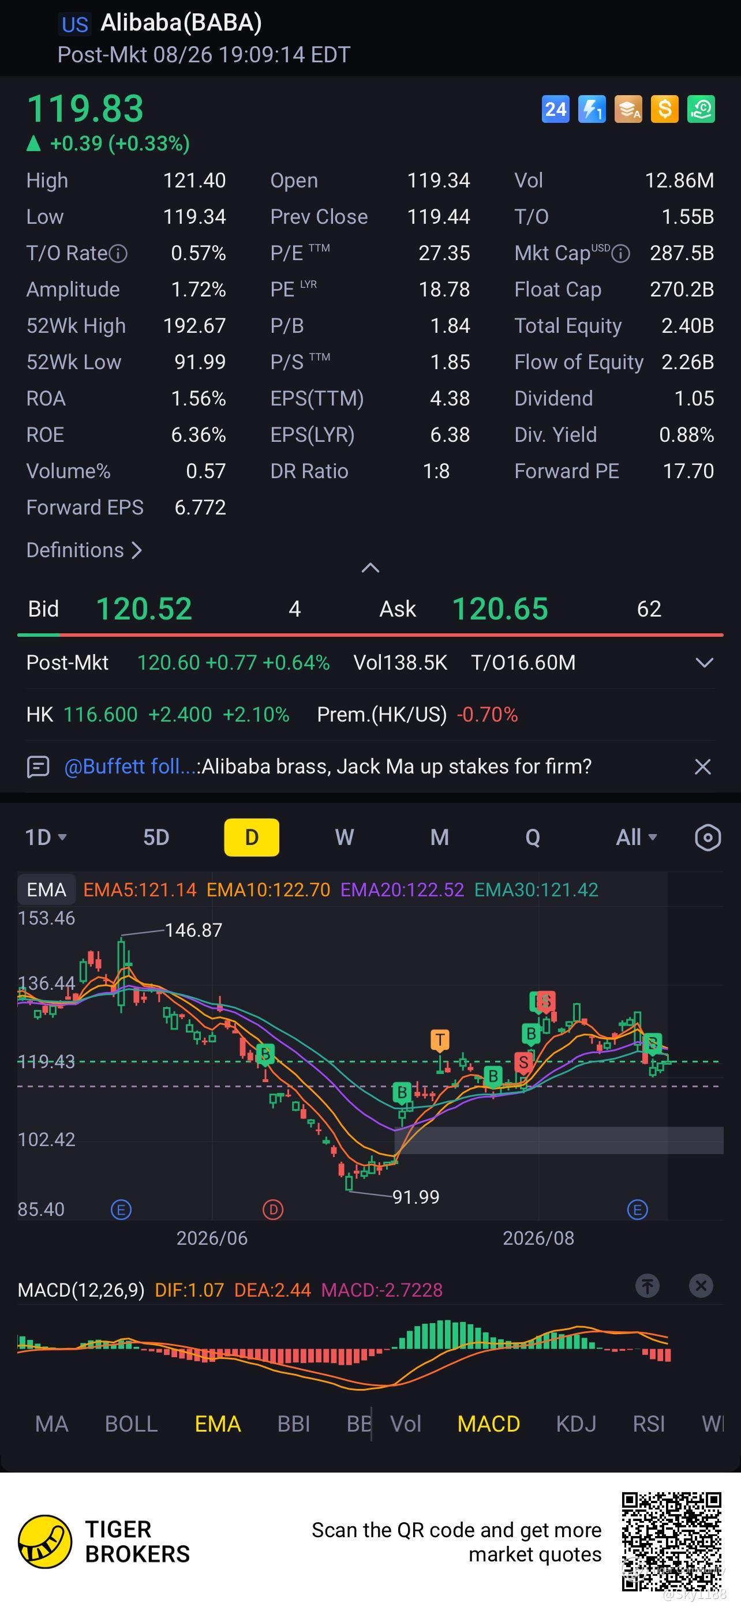Switch chart to monthly M view
This screenshot has height=1611, width=741.
(x=439, y=838)
